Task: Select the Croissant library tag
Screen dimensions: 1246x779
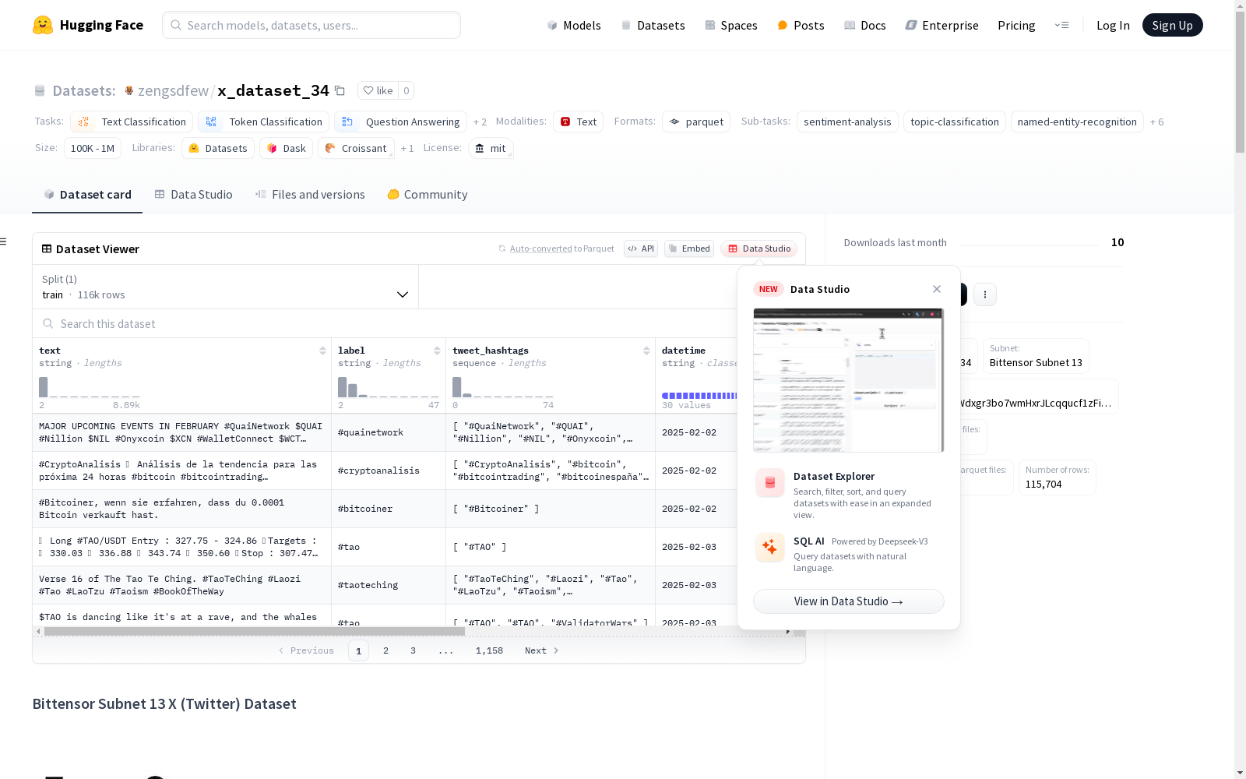Action: (x=356, y=148)
